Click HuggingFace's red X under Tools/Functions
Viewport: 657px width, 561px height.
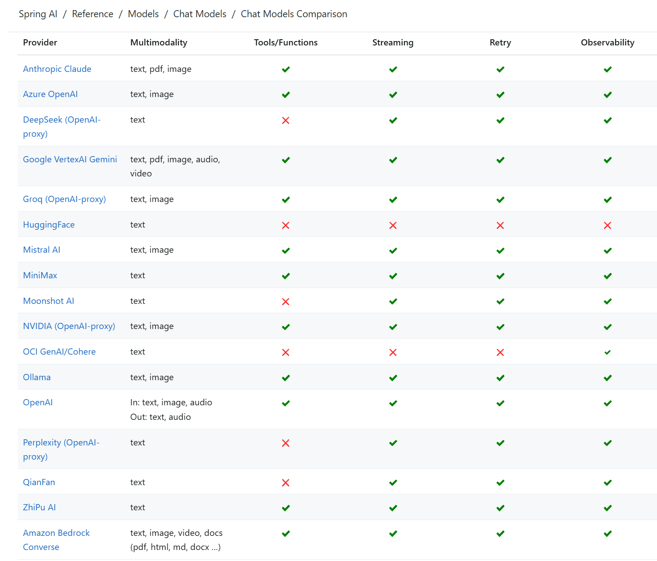click(x=286, y=225)
